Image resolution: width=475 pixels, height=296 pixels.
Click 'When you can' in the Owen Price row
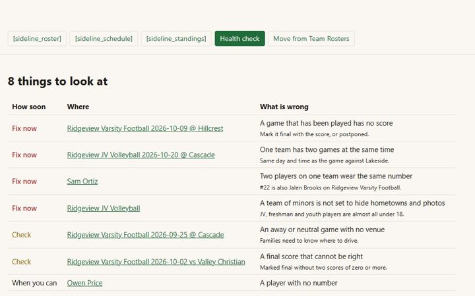pyautogui.click(x=34, y=283)
